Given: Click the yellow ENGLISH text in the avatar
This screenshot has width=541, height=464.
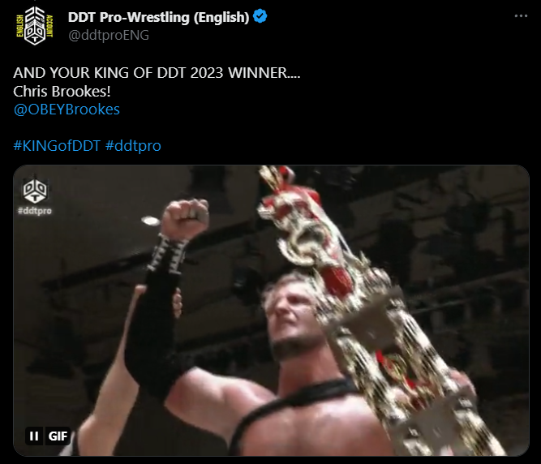Looking at the screenshot, I should [x=20, y=26].
